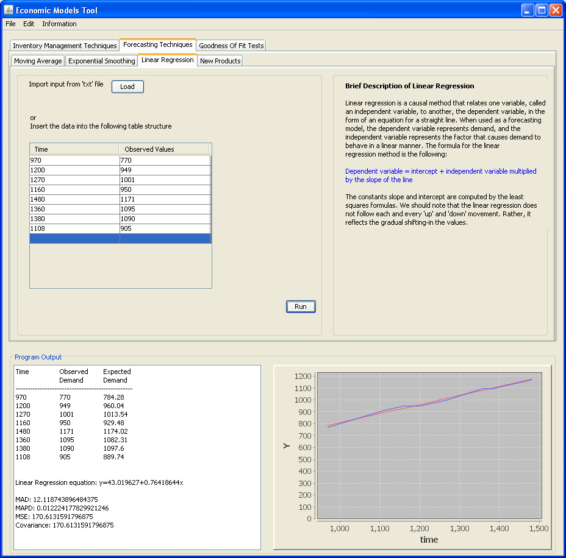Click the Observed Values column header
Image resolution: width=566 pixels, height=558 pixels.
pyautogui.click(x=164, y=149)
